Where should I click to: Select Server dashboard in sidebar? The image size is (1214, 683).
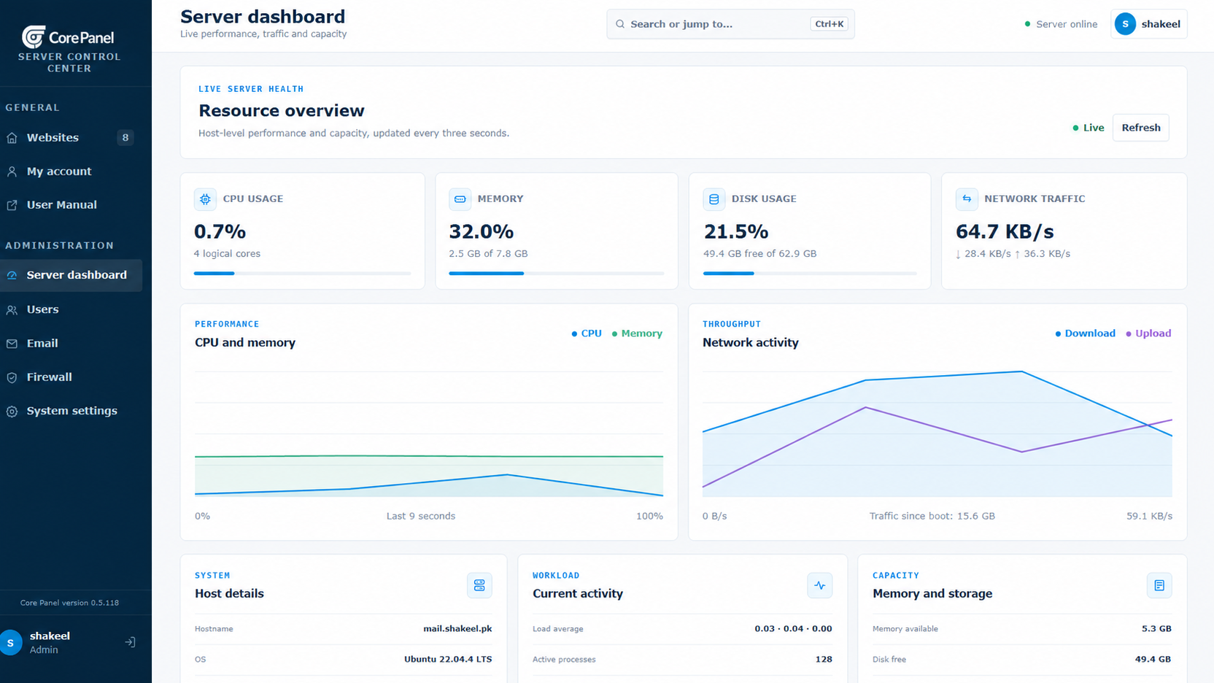[71, 275]
